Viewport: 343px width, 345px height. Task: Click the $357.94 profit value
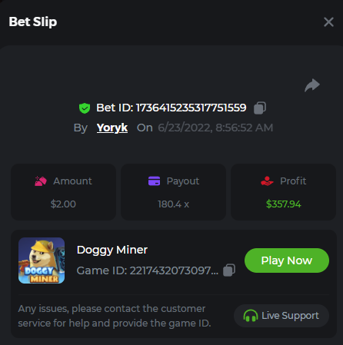point(283,204)
